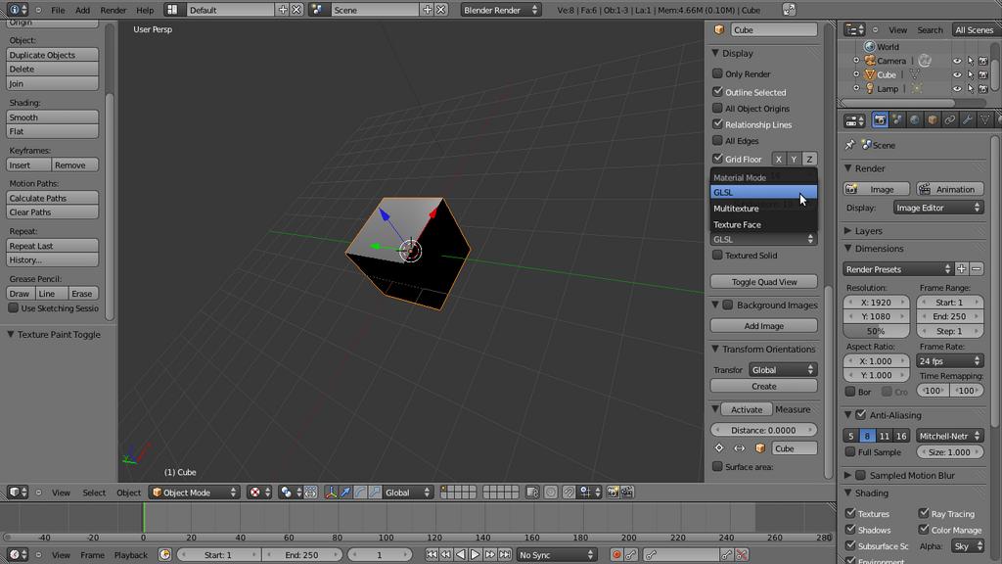Open the Help menu
Image resolution: width=1002 pixels, height=564 pixels.
[x=145, y=10]
